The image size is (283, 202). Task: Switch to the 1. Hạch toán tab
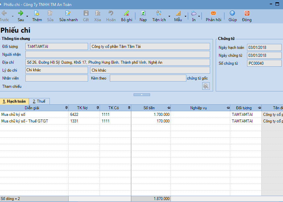[14, 101]
